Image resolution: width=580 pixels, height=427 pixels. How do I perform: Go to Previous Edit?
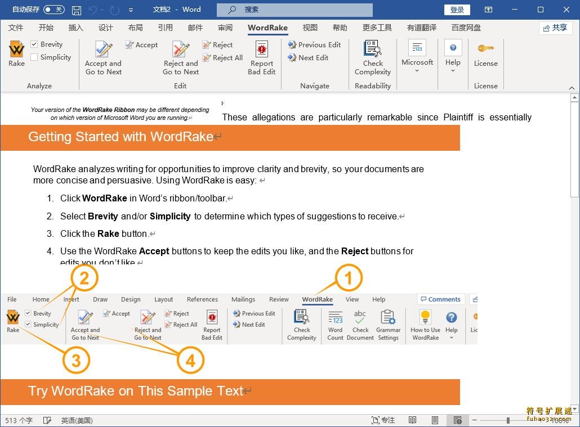point(314,45)
